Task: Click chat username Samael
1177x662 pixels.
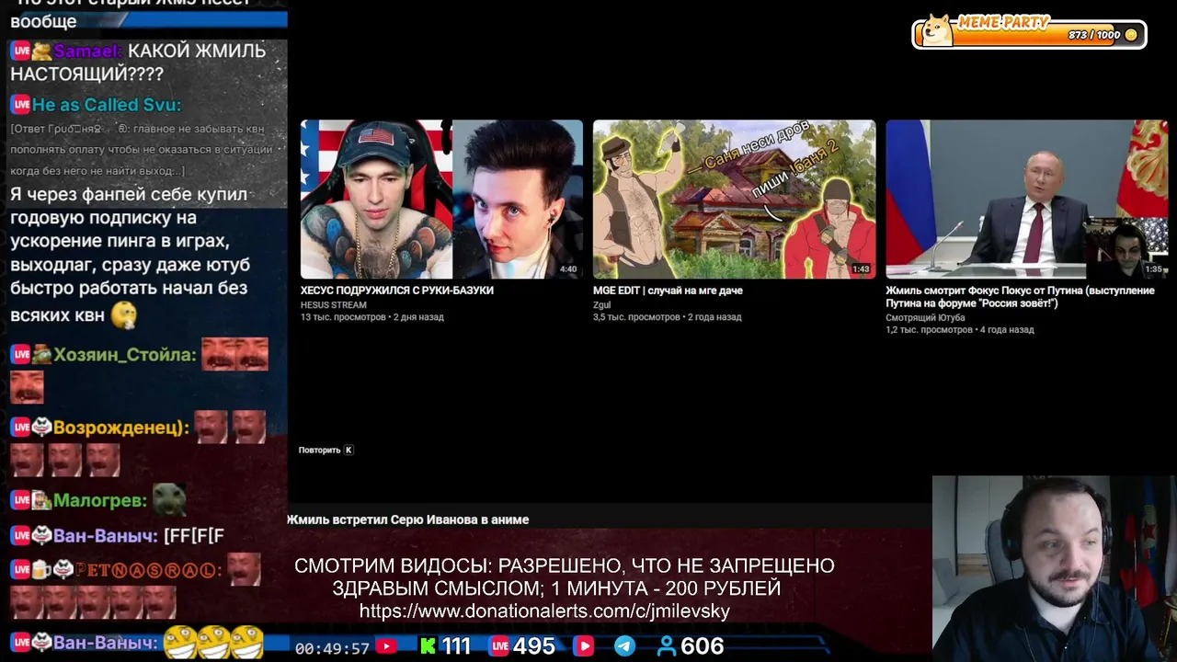Action: [x=86, y=51]
